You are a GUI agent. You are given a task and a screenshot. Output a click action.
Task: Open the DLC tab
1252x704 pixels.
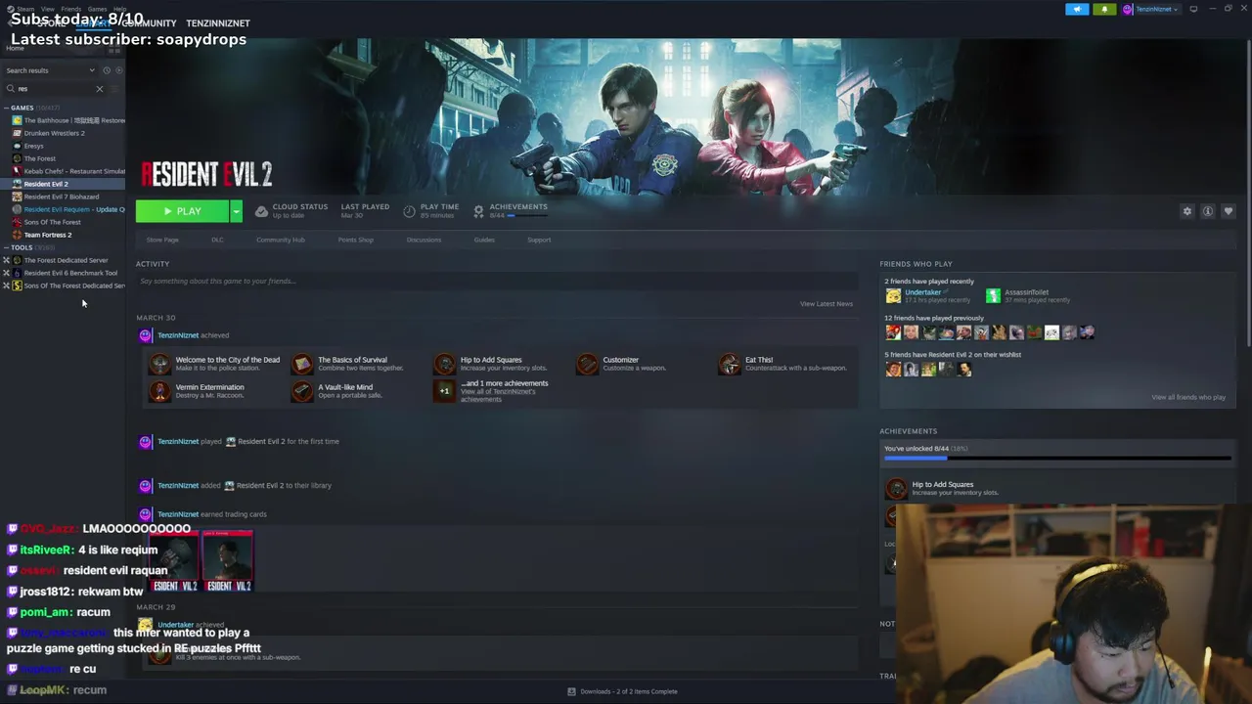pos(217,240)
